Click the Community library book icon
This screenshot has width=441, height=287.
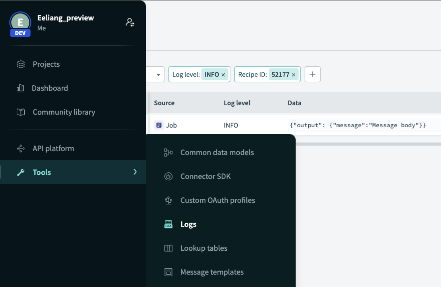pos(20,112)
